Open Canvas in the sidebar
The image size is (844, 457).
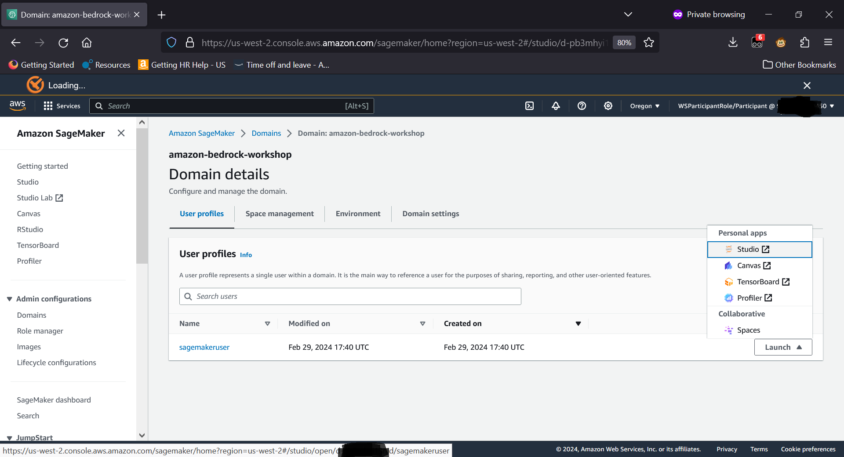[29, 214]
